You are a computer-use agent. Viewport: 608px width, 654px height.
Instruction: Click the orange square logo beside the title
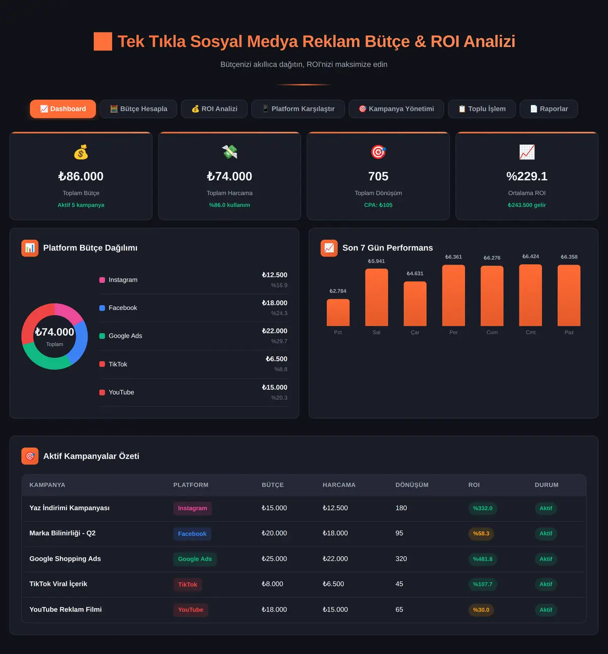[103, 42]
